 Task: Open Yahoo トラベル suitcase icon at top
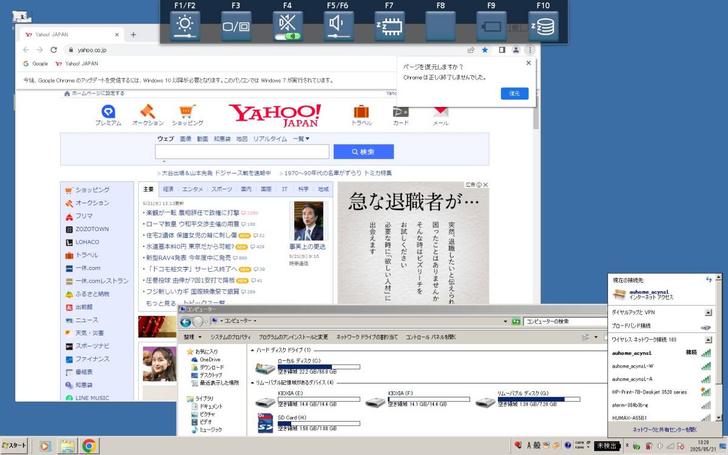click(x=362, y=115)
